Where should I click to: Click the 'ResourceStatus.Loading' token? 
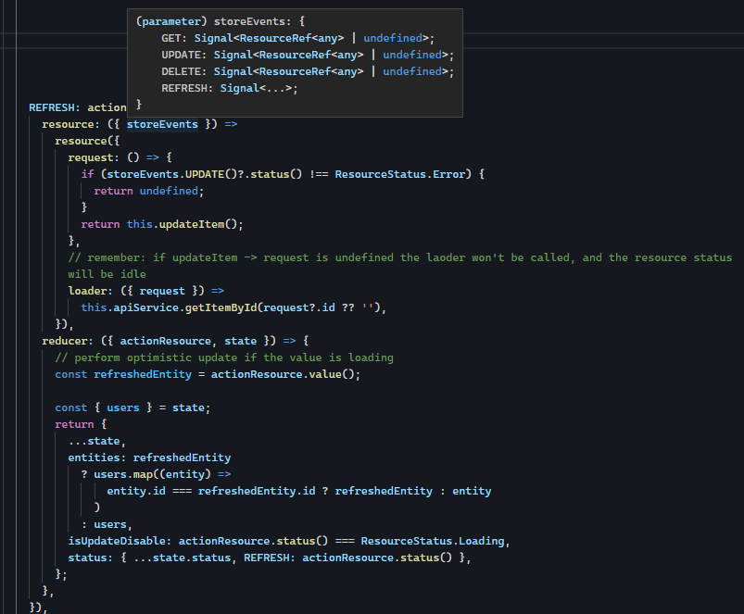pyautogui.click(x=433, y=541)
